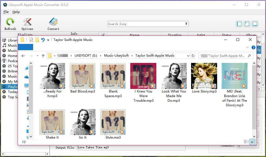Image resolution: width=266 pixels, height=157 pixels.
Task: Open the File menu
Action: (x=6, y=12)
